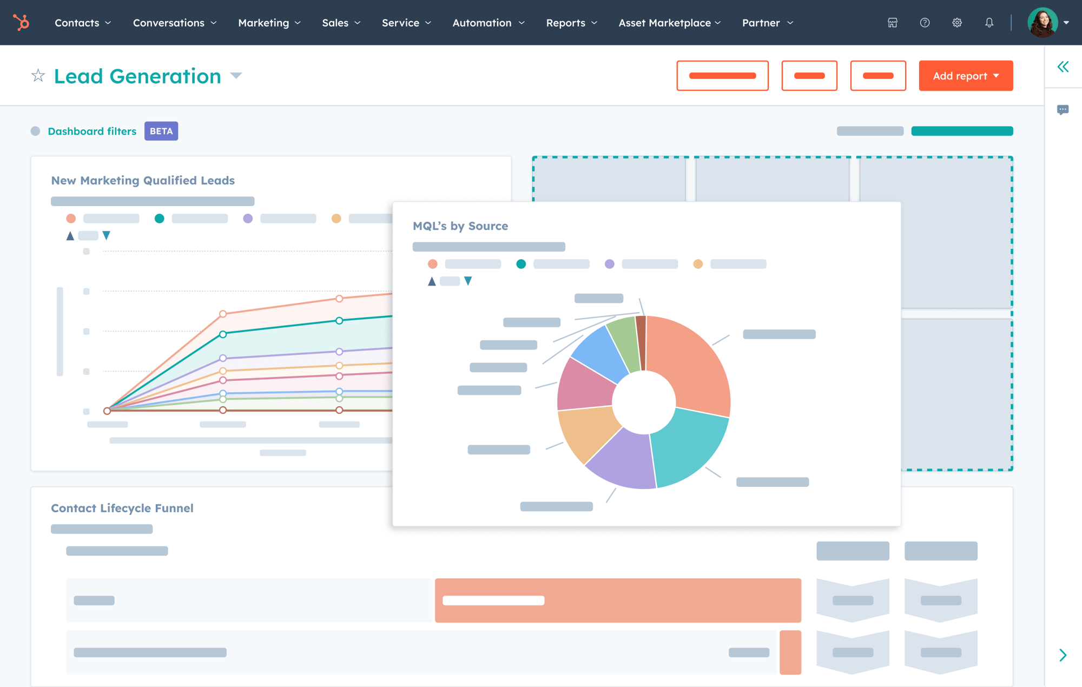Open the help question mark icon
The image size is (1082, 687).
coord(925,23)
